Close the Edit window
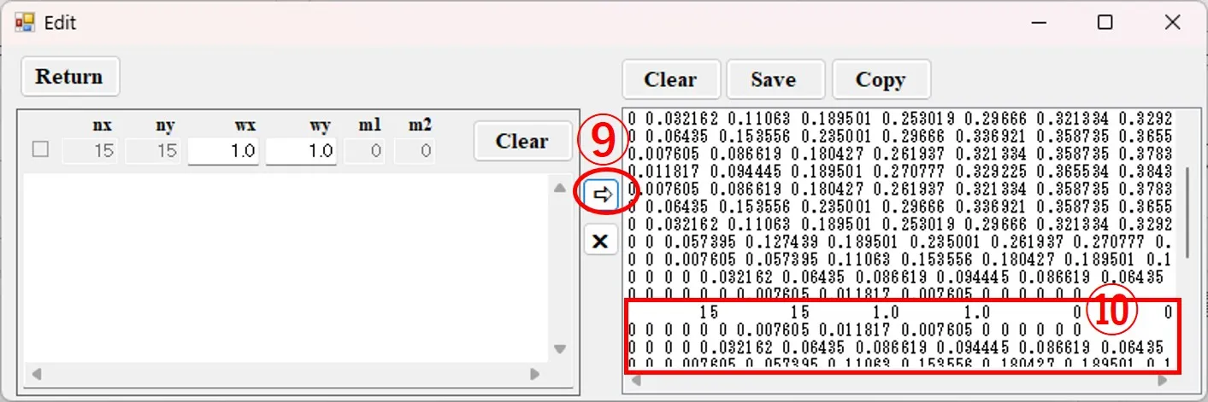Viewport: 1208px width, 402px height. pos(1172,22)
